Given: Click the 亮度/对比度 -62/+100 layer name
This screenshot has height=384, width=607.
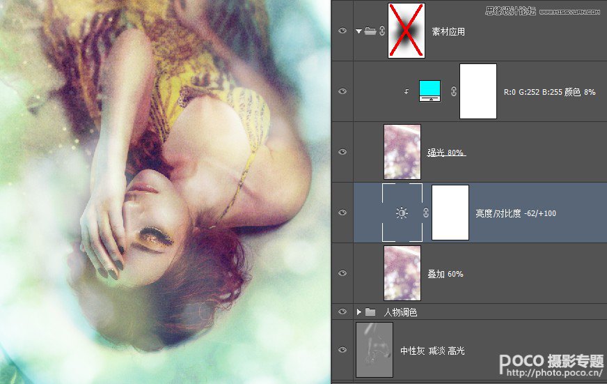Looking at the screenshot, I should (516, 213).
